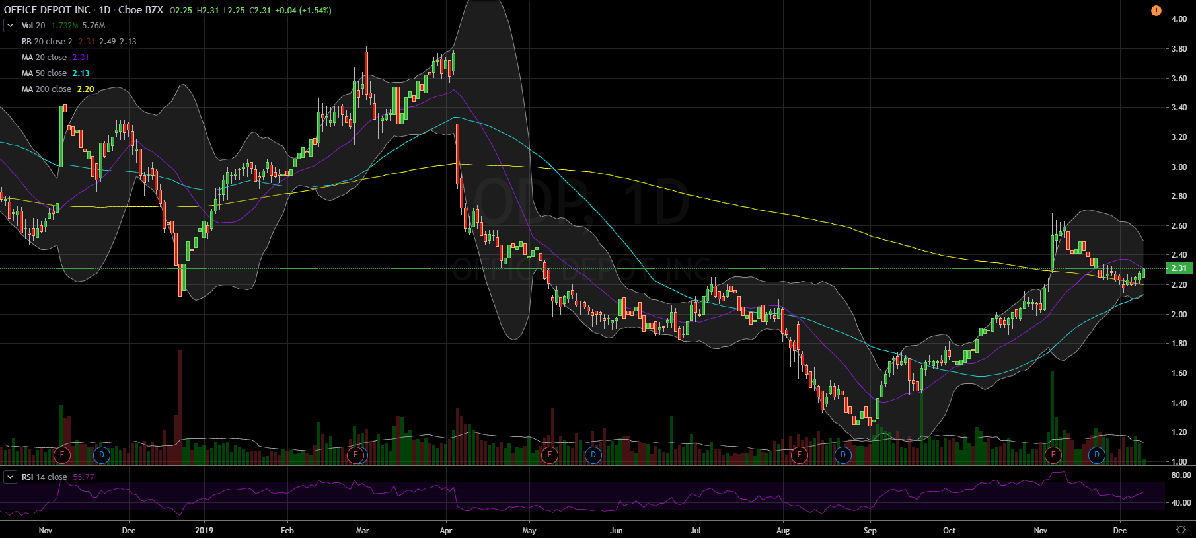Click the Vol 20 indicator label
The width and height of the screenshot is (1196, 538).
(x=33, y=26)
